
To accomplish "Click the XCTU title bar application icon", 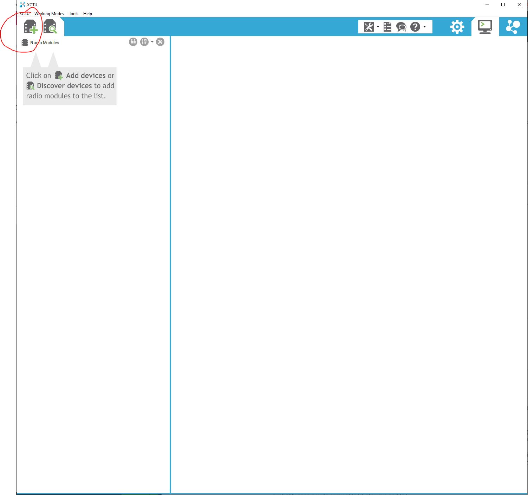I will click(x=23, y=5).
